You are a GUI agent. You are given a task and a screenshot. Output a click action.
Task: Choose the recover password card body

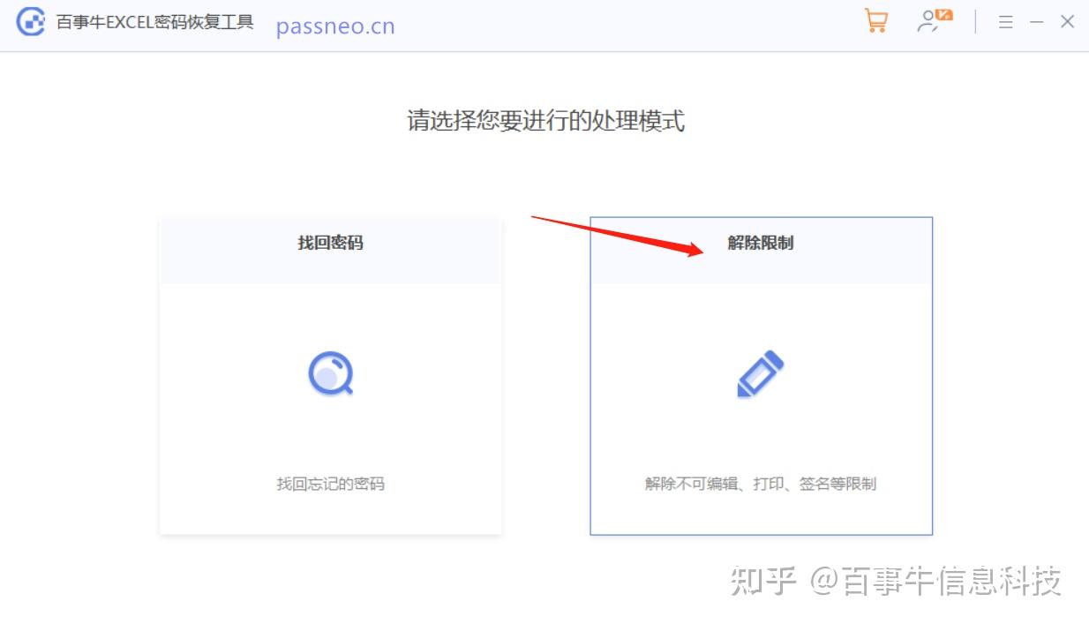pyautogui.click(x=331, y=408)
